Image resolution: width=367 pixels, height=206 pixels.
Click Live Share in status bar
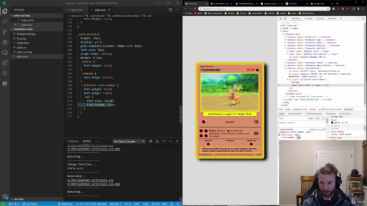point(30,204)
